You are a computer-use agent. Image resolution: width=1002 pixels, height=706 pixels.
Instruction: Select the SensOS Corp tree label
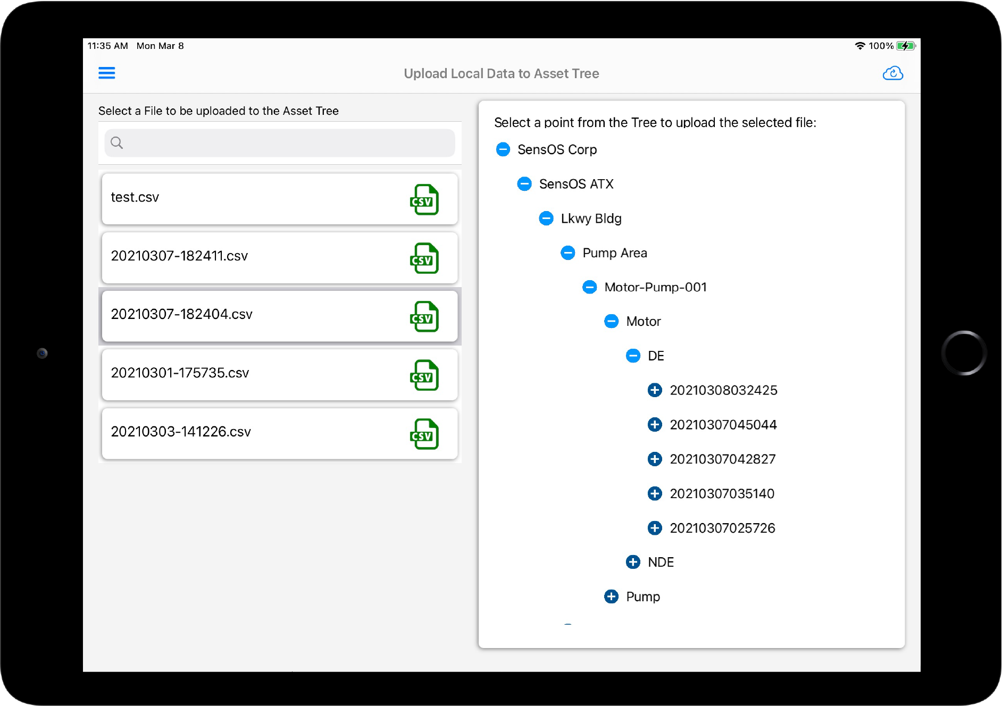557,149
